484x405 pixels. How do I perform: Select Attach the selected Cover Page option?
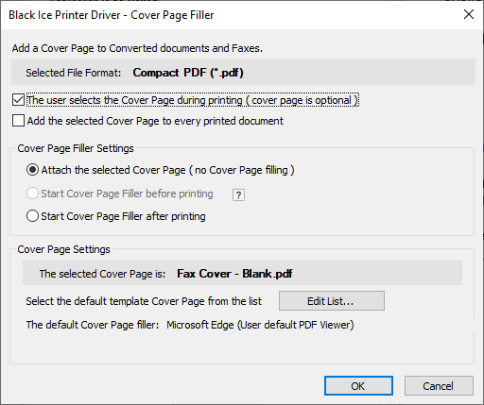(x=32, y=170)
